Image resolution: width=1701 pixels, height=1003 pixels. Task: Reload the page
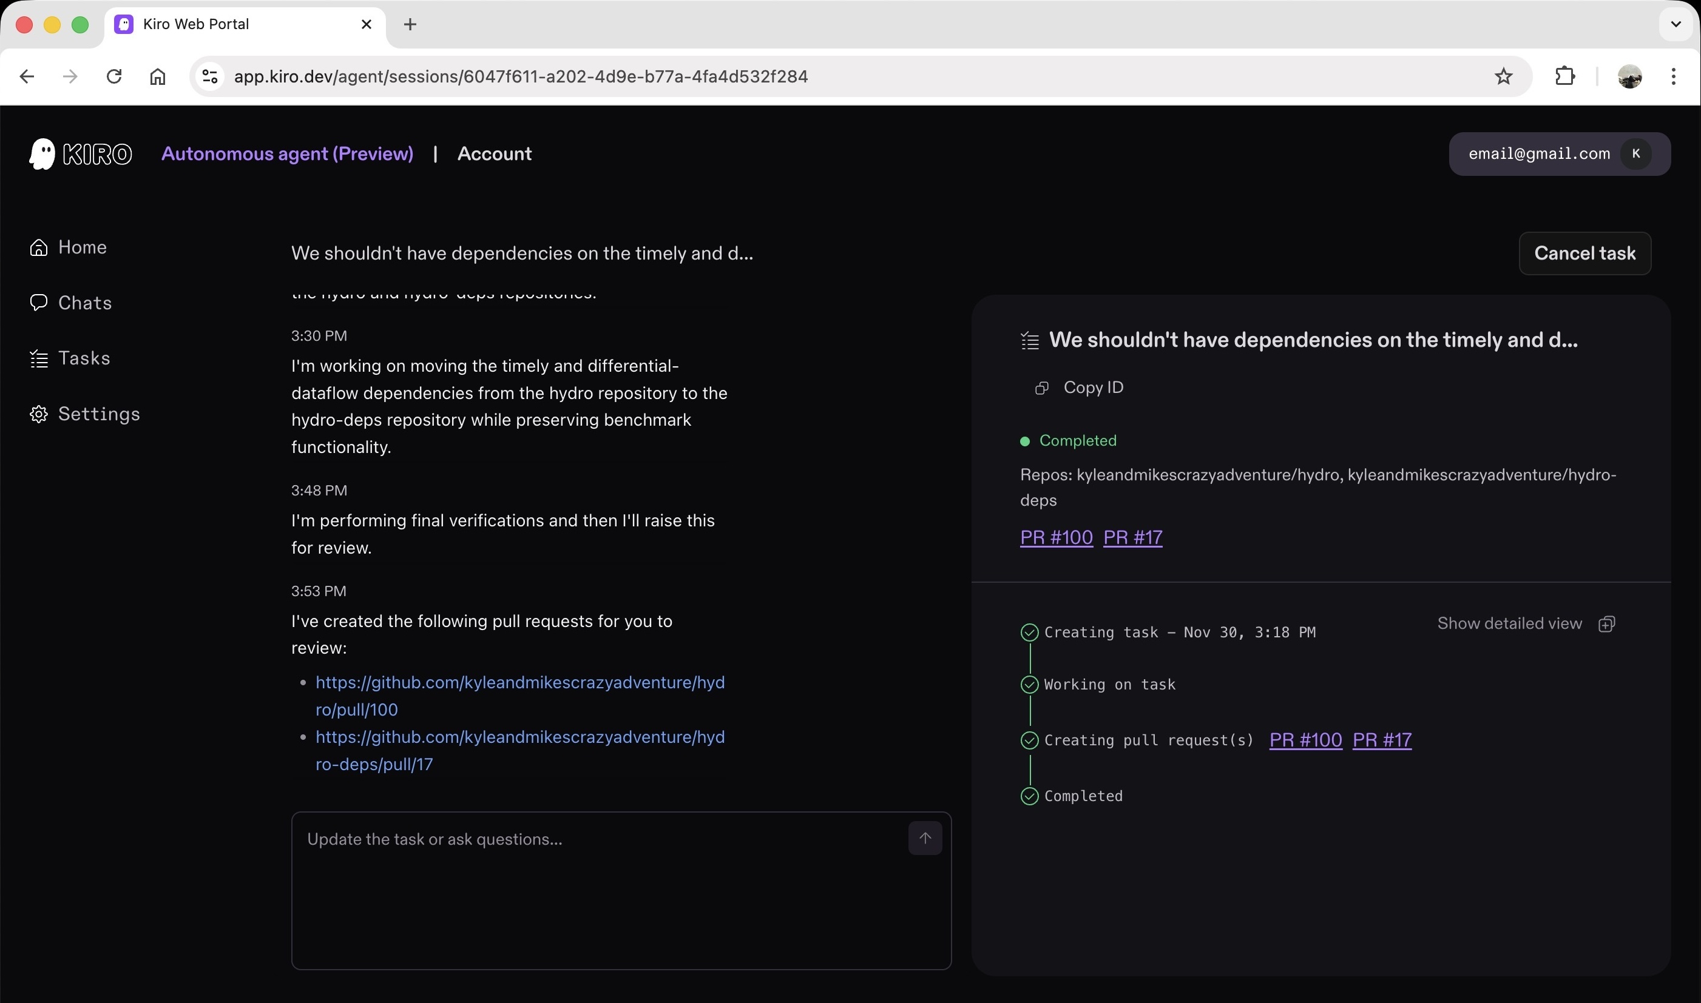click(x=114, y=76)
